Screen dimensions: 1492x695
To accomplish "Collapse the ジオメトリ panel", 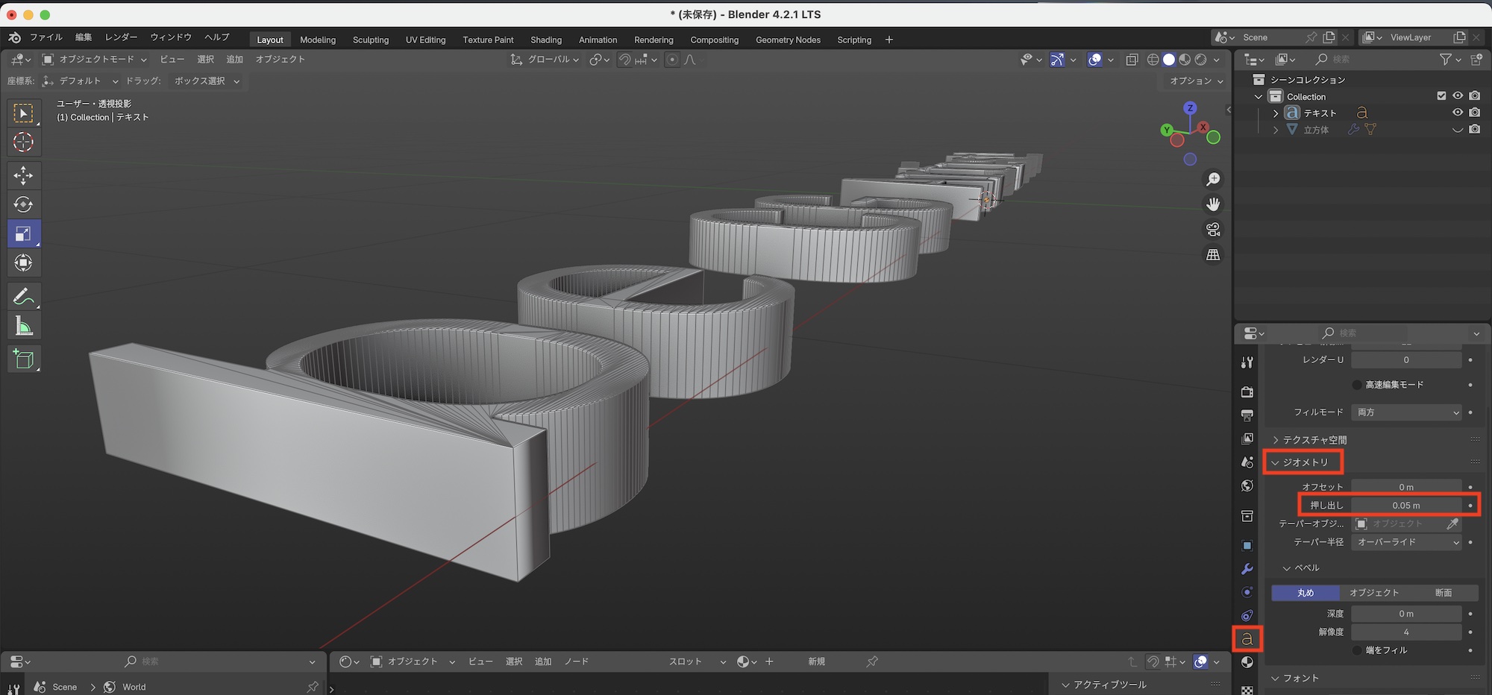I will (x=1304, y=462).
